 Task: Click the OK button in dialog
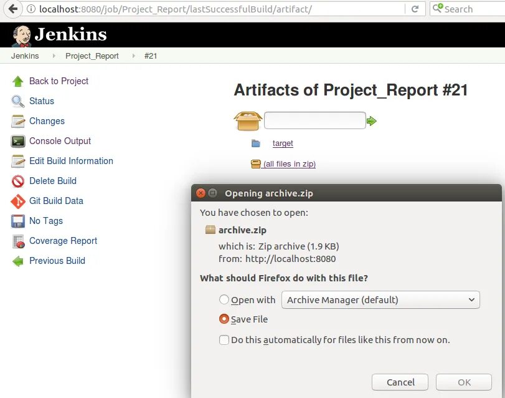(464, 382)
